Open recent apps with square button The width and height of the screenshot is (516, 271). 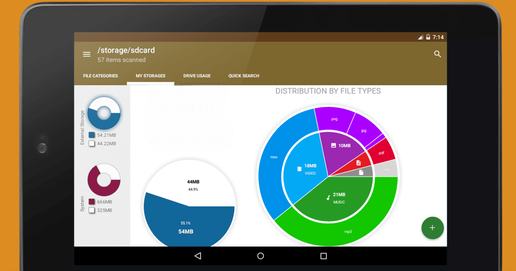click(323, 256)
